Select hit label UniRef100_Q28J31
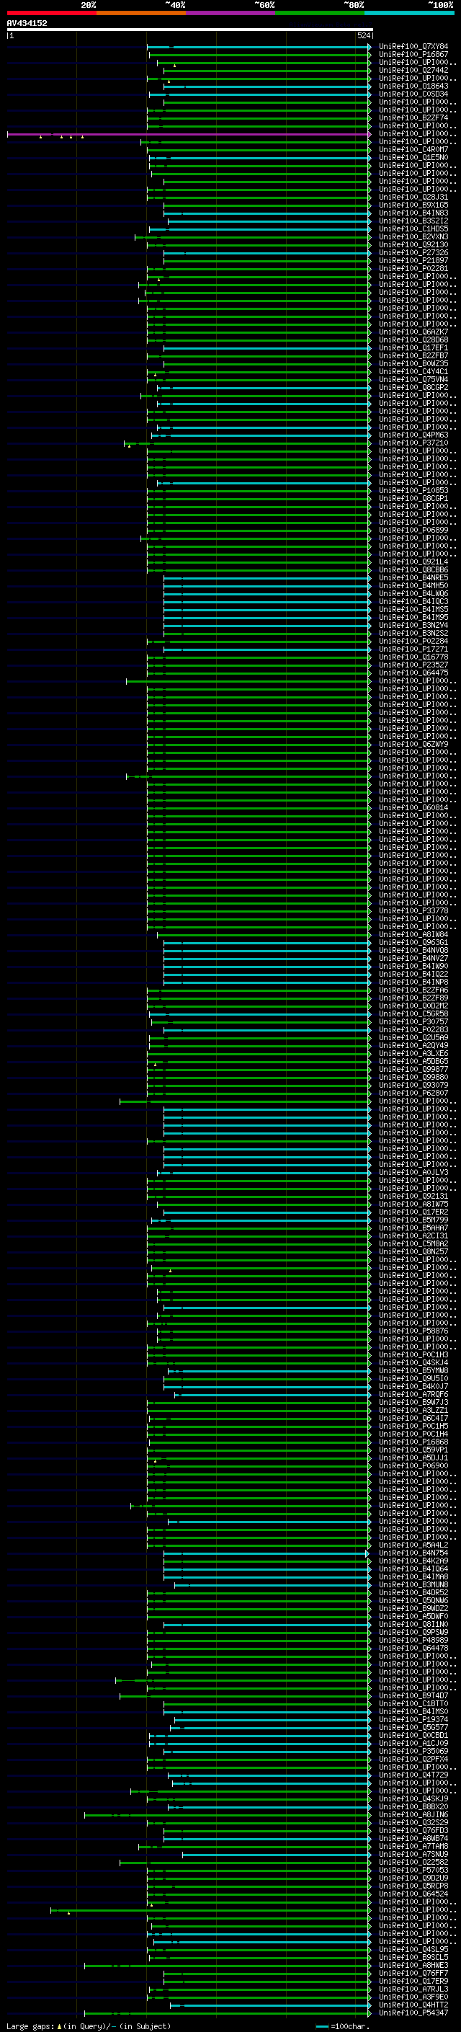The width and height of the screenshot is (461, 2032). tap(413, 198)
